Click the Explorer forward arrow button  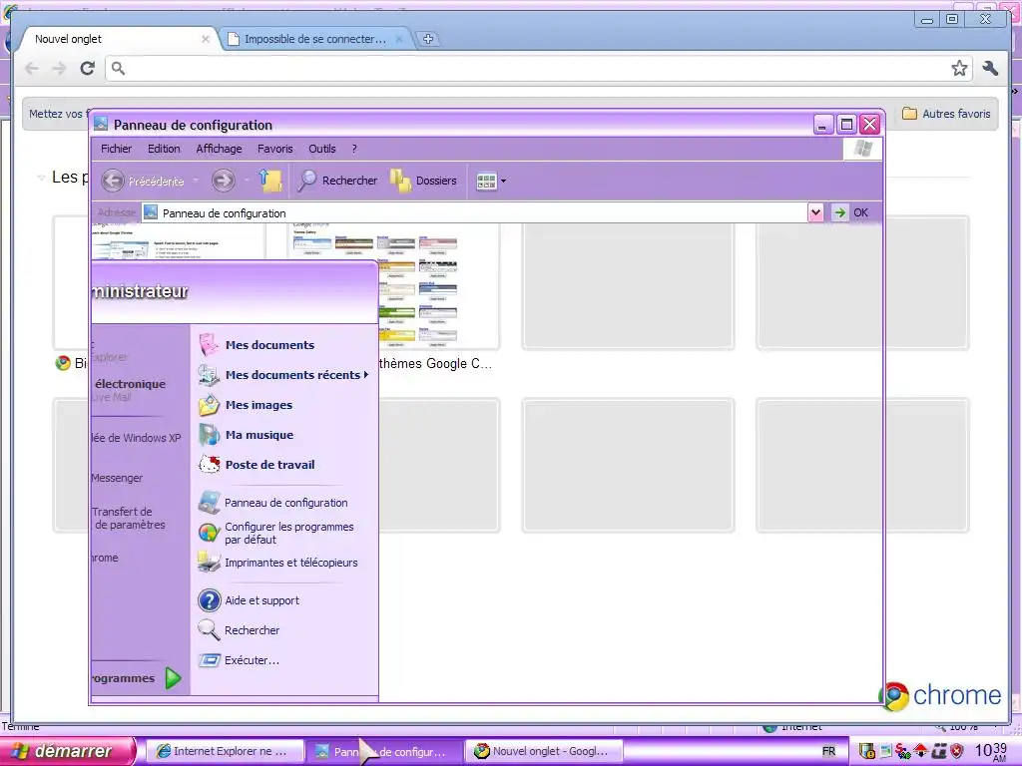224,181
